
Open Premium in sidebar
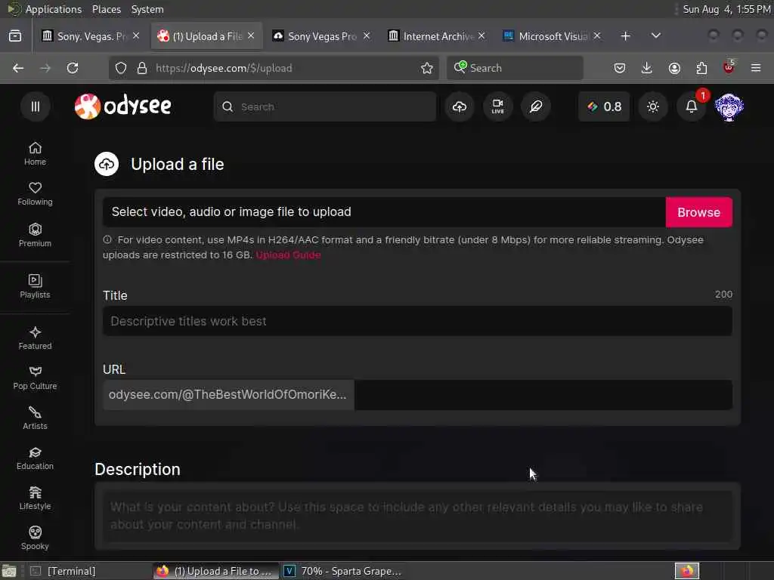click(x=35, y=236)
